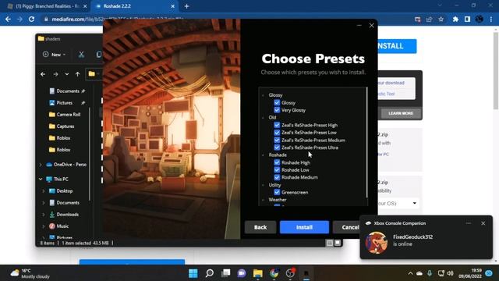
Task: Toggle Zeal's ReShade-Preset High checkbox
Action: [x=277, y=125]
